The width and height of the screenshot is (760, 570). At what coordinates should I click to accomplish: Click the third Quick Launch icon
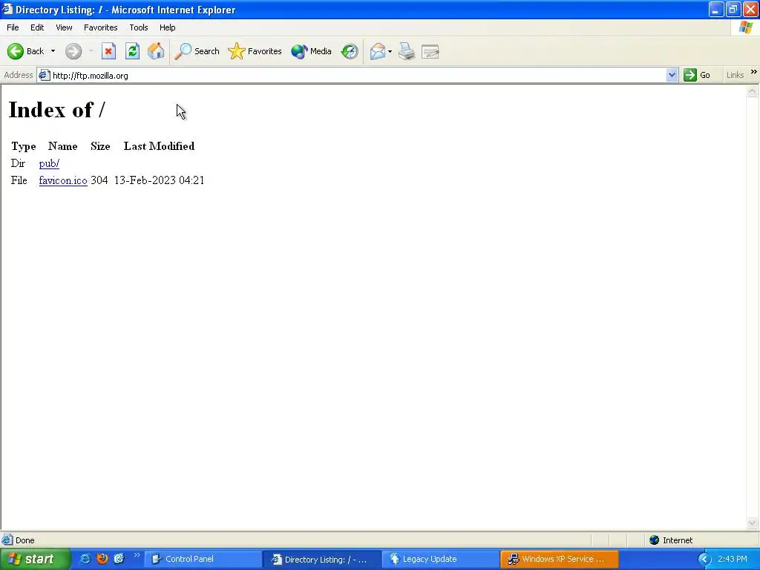(119, 559)
